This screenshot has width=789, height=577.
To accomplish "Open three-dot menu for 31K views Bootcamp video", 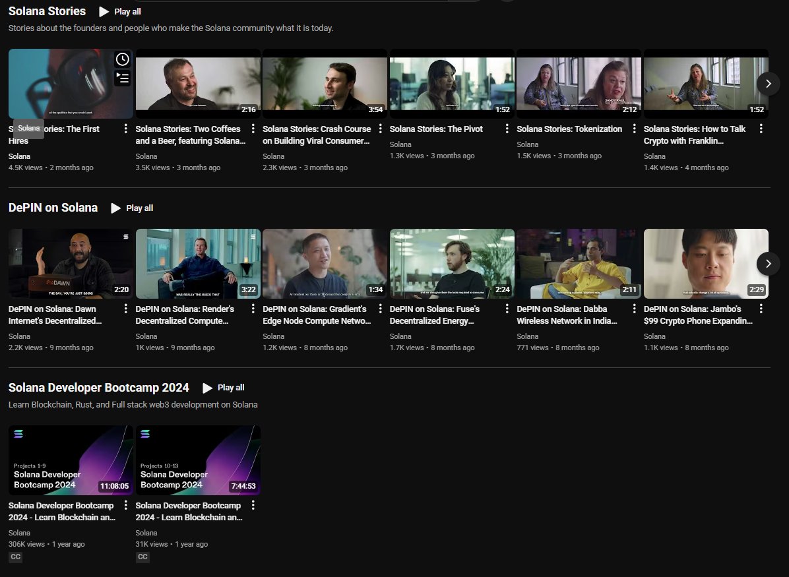I will [253, 505].
